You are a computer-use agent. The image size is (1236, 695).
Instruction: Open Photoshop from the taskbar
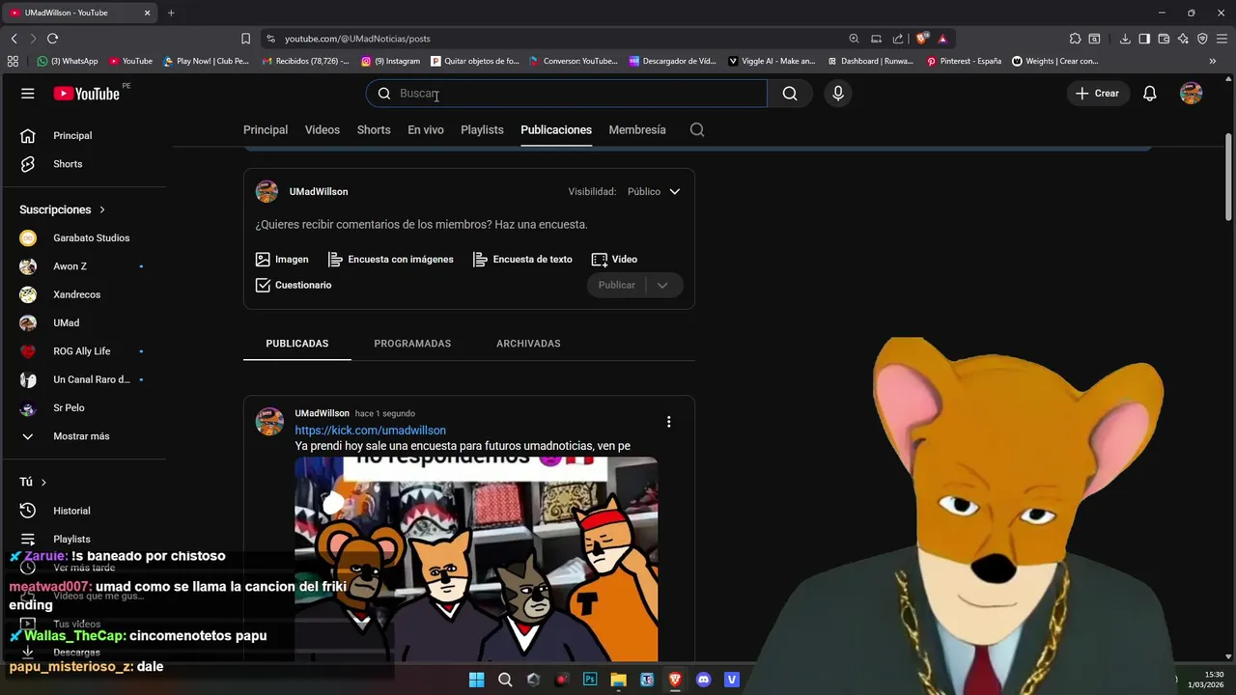590,680
